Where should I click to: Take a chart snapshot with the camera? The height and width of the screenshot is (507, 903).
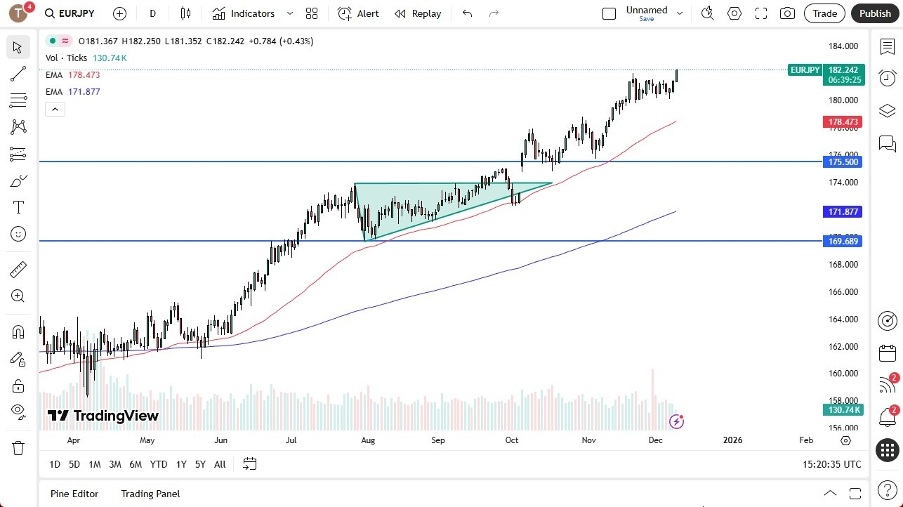tap(787, 13)
